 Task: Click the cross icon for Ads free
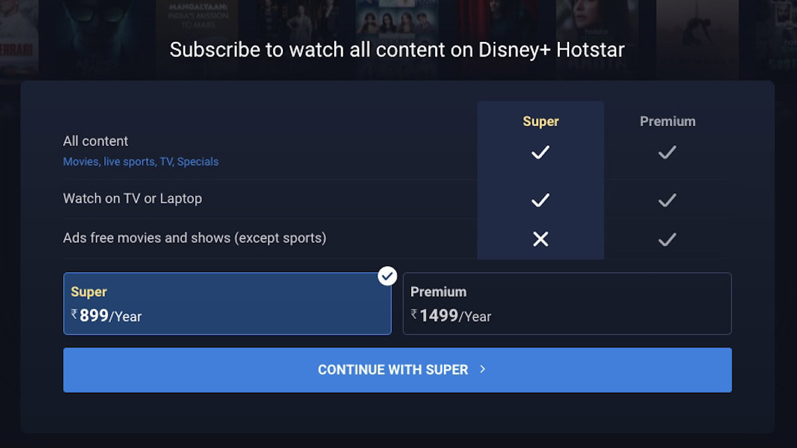coord(541,239)
